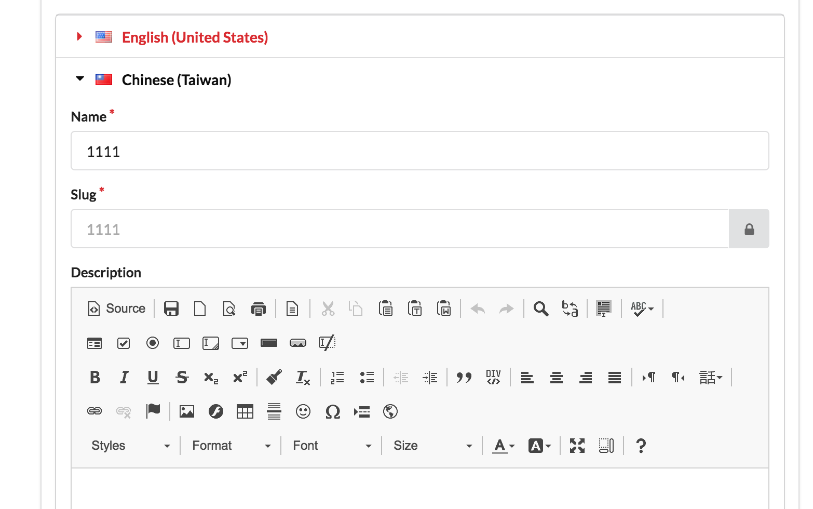Screen dimensions: 813x509
Task: Open the Format dropdown
Action: pyautogui.click(x=231, y=446)
